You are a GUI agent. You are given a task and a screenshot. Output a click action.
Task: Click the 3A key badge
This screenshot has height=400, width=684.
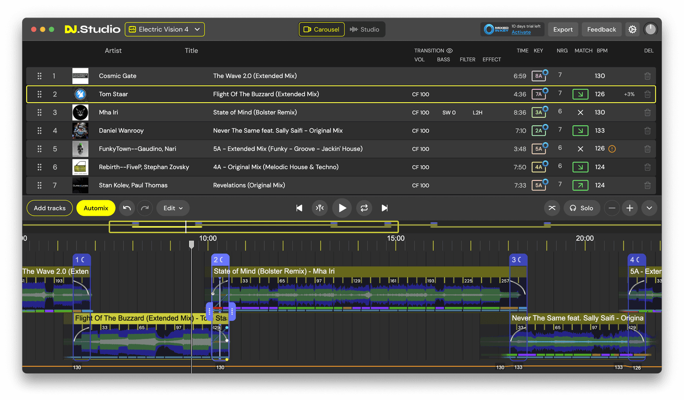539,112
